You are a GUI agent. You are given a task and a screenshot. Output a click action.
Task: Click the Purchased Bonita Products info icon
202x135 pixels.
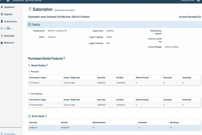[64, 58]
